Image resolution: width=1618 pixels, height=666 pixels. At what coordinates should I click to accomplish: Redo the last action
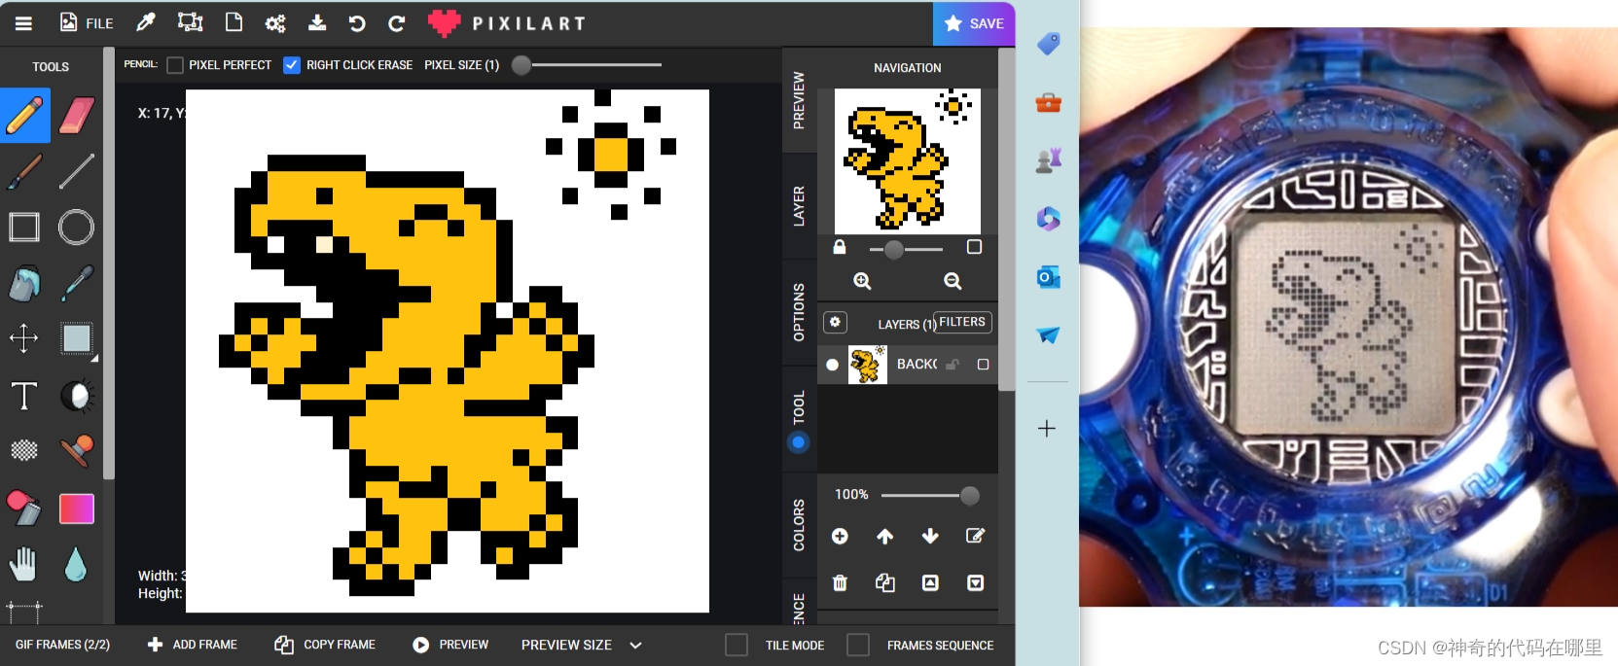tap(396, 23)
